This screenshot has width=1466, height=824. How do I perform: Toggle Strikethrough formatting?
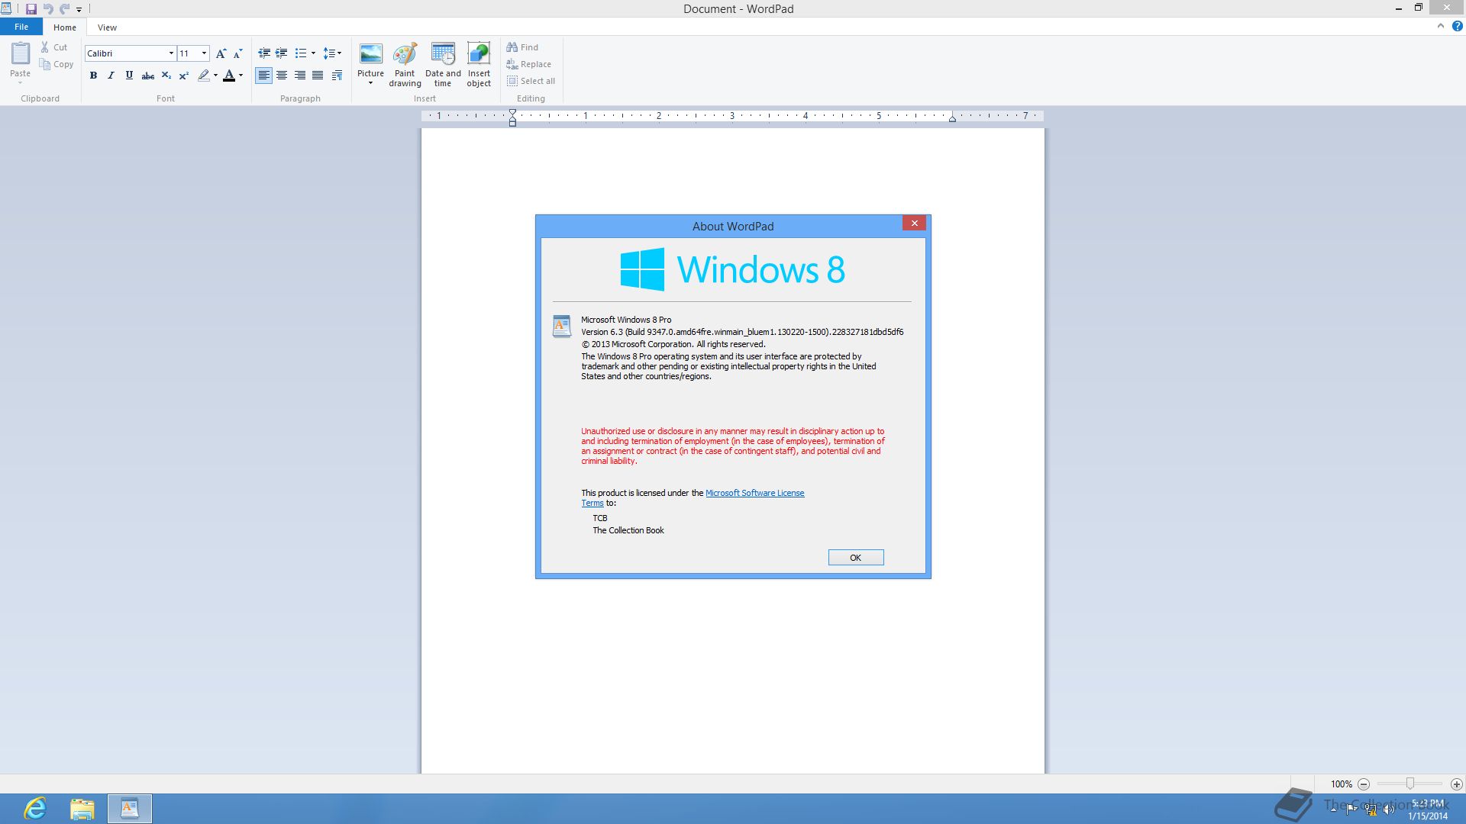tap(148, 76)
